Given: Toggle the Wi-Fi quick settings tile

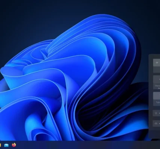Looking at the screenshot, I should [x=157, y=63].
